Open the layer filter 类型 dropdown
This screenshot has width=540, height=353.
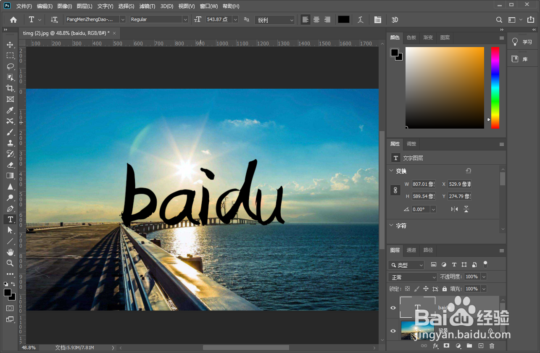pyautogui.click(x=406, y=265)
